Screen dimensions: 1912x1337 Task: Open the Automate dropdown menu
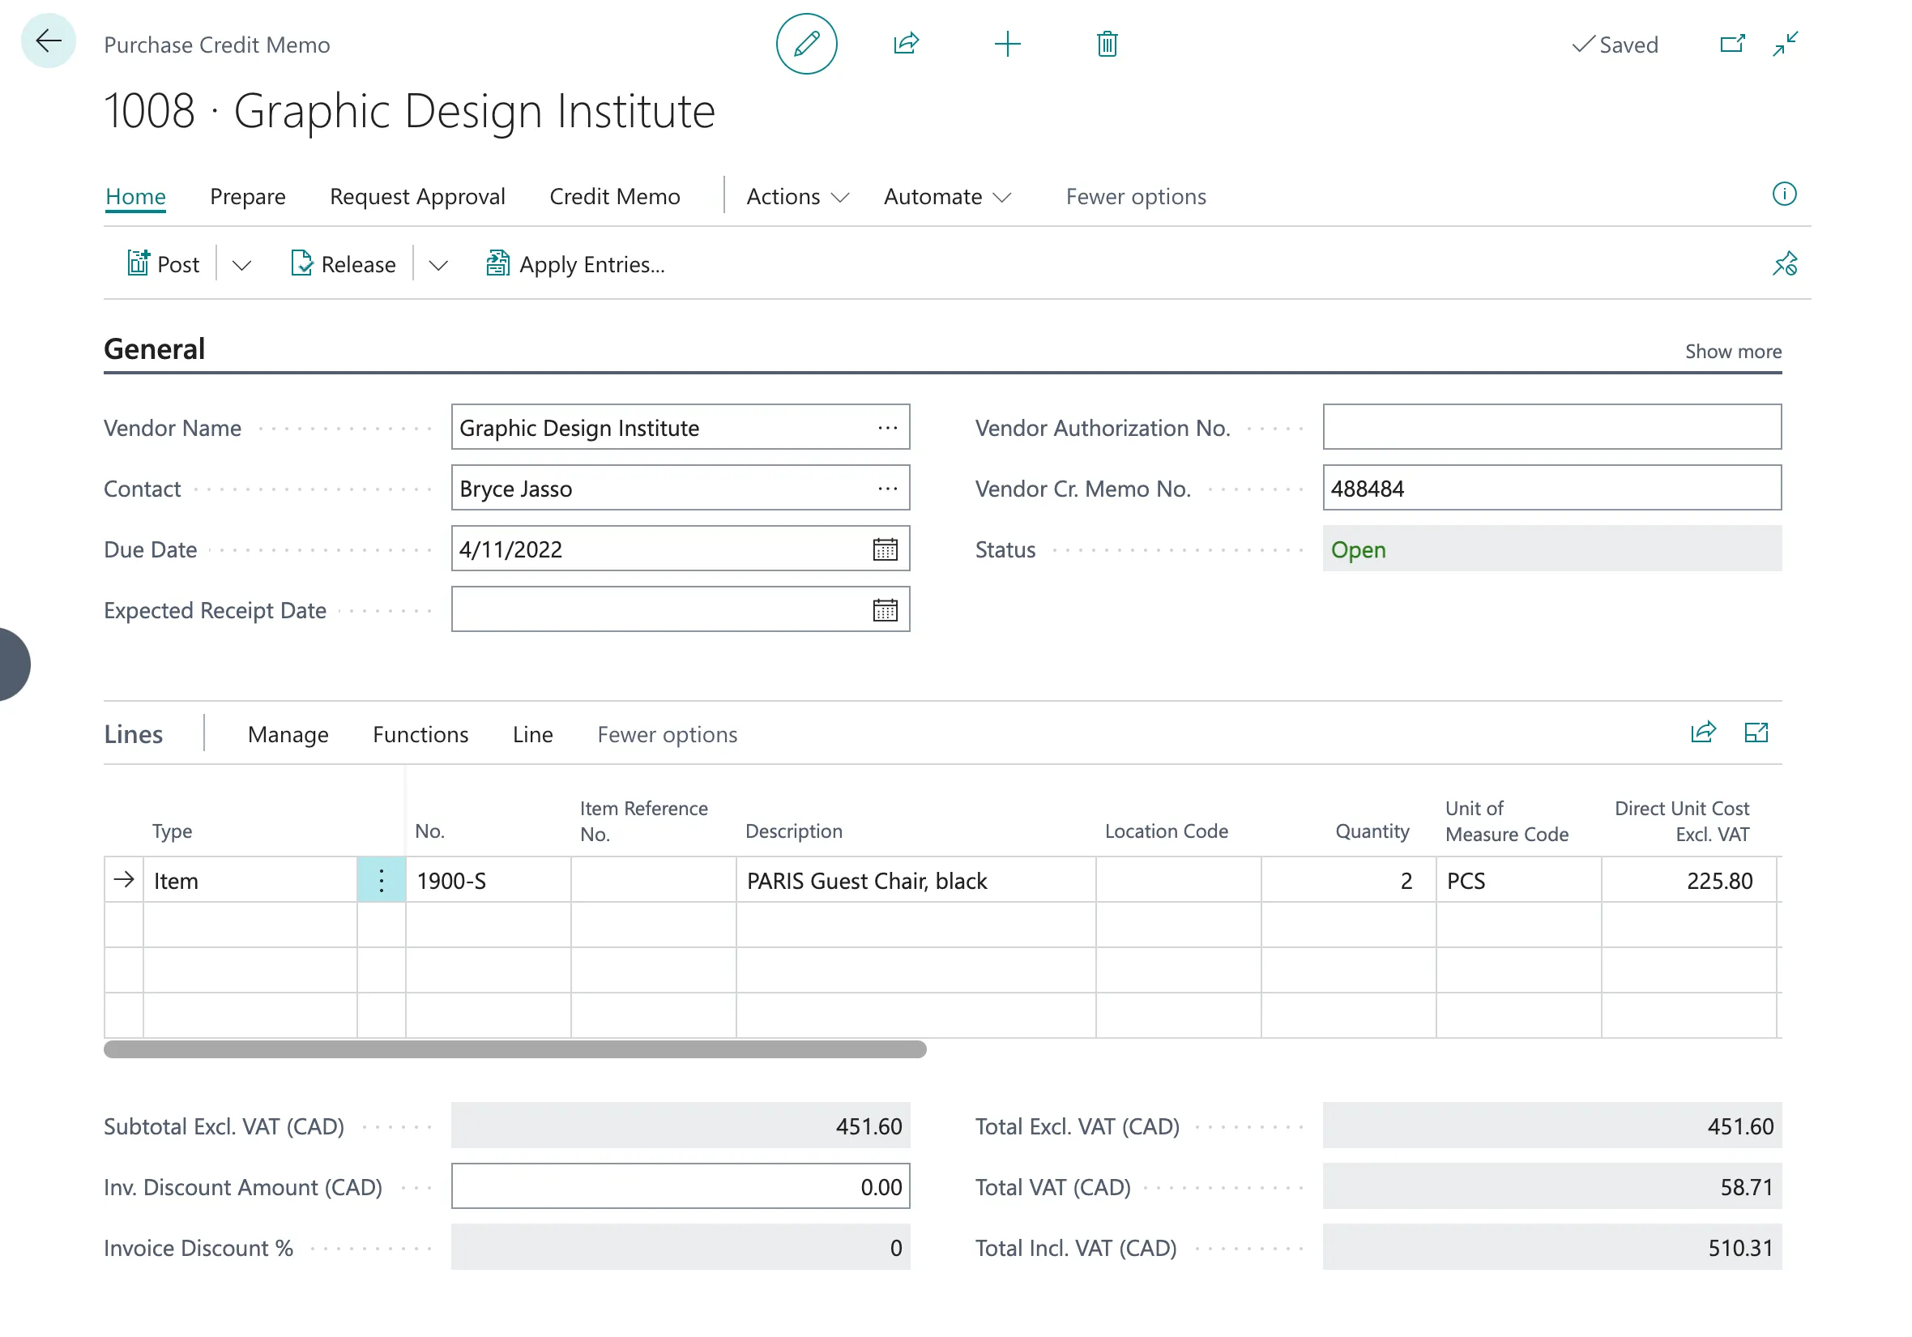pos(947,197)
